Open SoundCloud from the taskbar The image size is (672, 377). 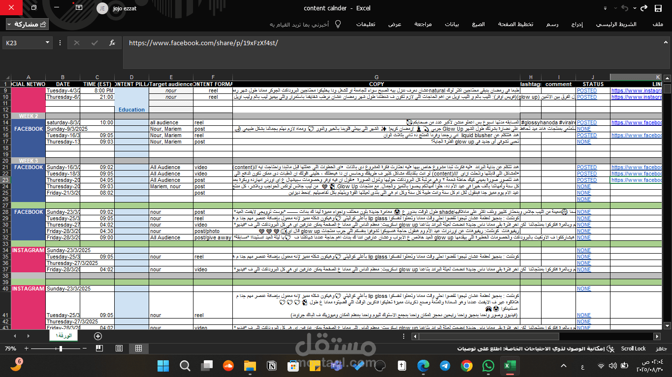pyautogui.click(x=228, y=366)
